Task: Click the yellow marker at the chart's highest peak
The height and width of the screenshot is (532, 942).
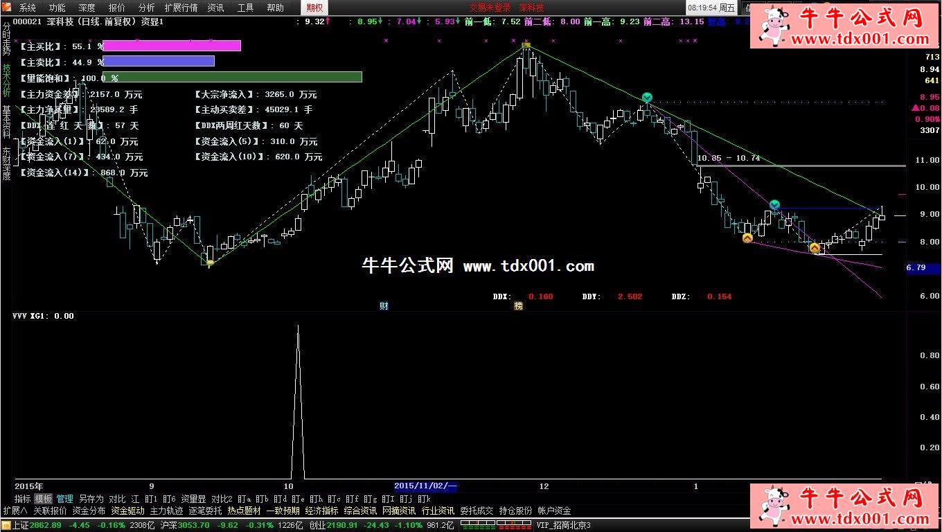Action: pos(526,46)
